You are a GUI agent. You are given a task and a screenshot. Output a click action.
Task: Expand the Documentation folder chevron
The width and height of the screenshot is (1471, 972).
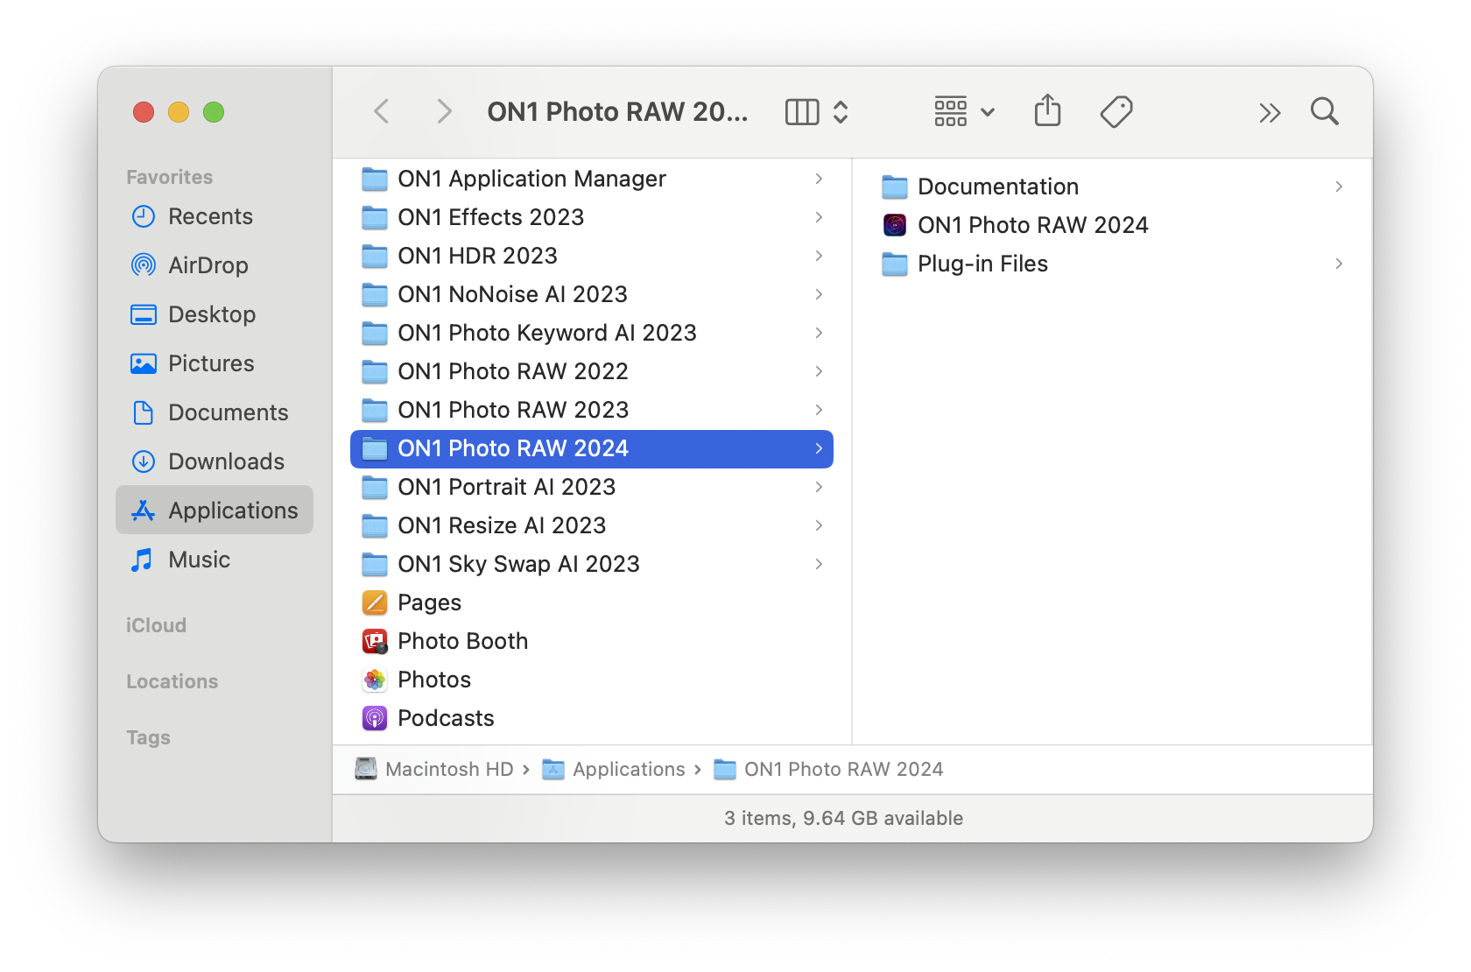(1339, 187)
